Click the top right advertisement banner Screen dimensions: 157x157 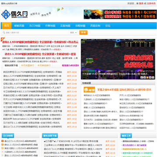pyautogui.click(x=120, y=14)
